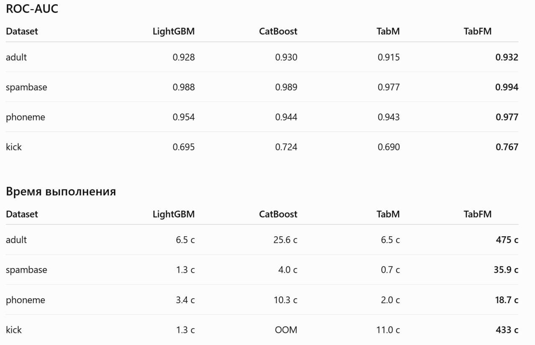
Task: Click the 433 c TabFM runtime for kick
Action: click(x=507, y=330)
